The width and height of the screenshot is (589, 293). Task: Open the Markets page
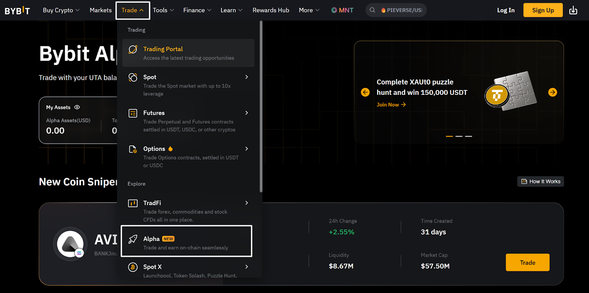tap(100, 10)
